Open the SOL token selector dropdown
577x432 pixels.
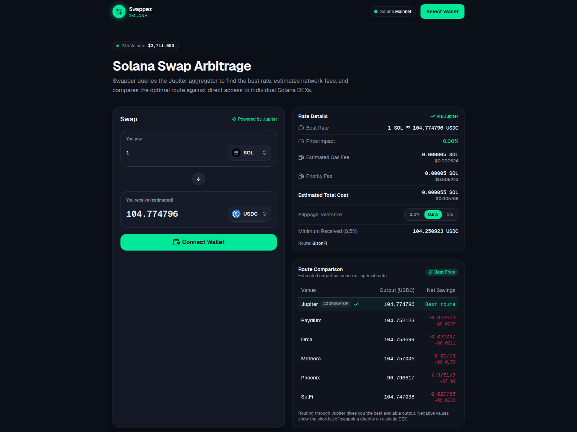tap(250, 153)
